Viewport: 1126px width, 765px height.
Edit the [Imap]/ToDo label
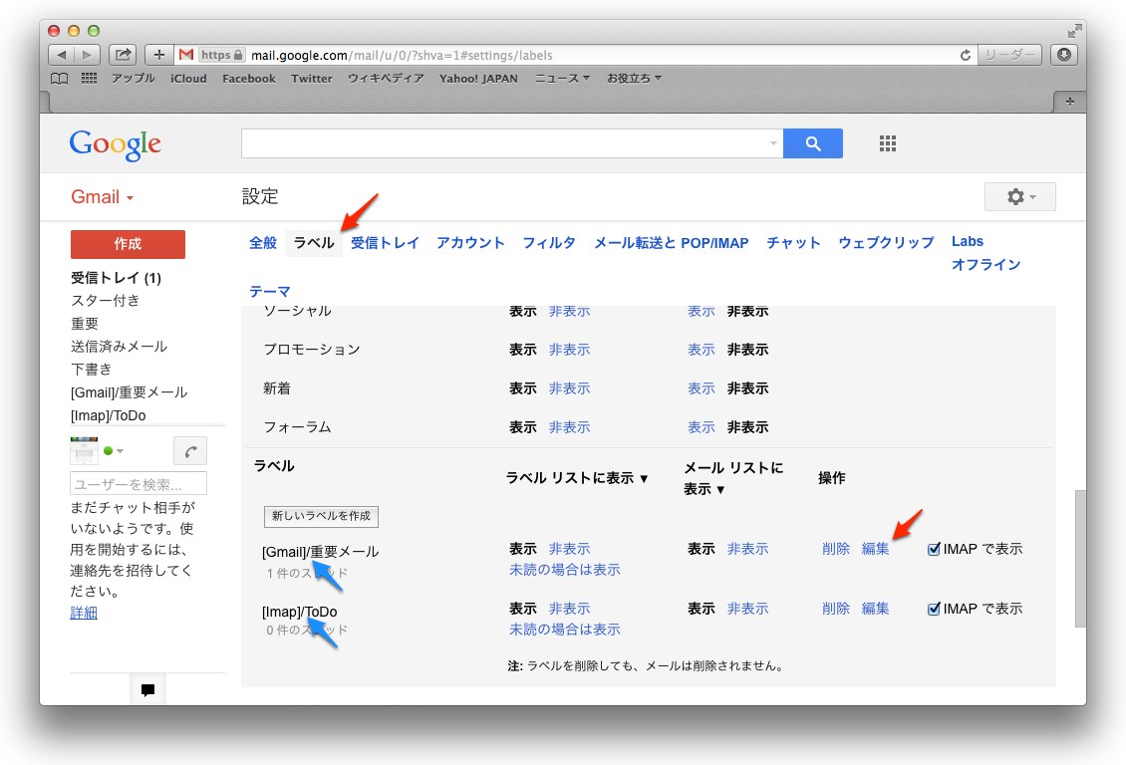[875, 609]
